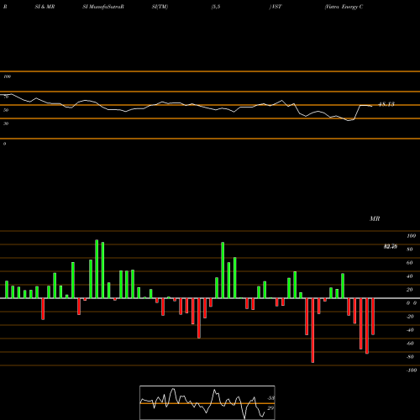
Task: Click the tallest green MR histogram bar
Action: click(97, 269)
